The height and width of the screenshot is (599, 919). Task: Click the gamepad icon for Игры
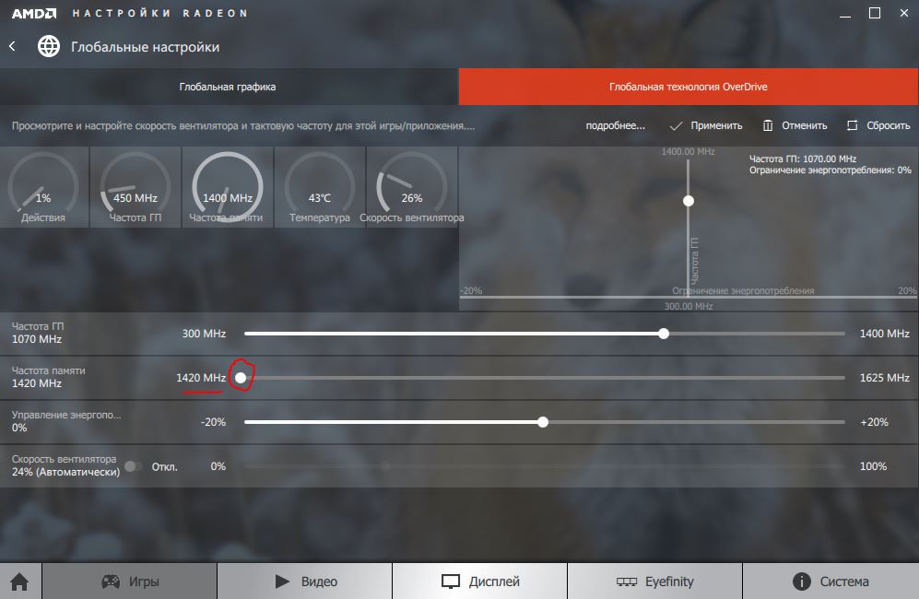click(111, 581)
